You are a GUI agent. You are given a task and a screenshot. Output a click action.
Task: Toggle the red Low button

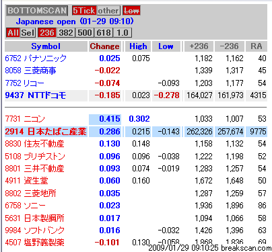(x=131, y=11)
